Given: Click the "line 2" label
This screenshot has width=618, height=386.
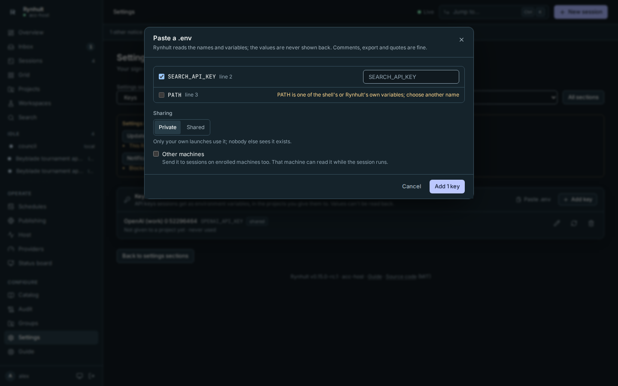Looking at the screenshot, I should (x=226, y=77).
